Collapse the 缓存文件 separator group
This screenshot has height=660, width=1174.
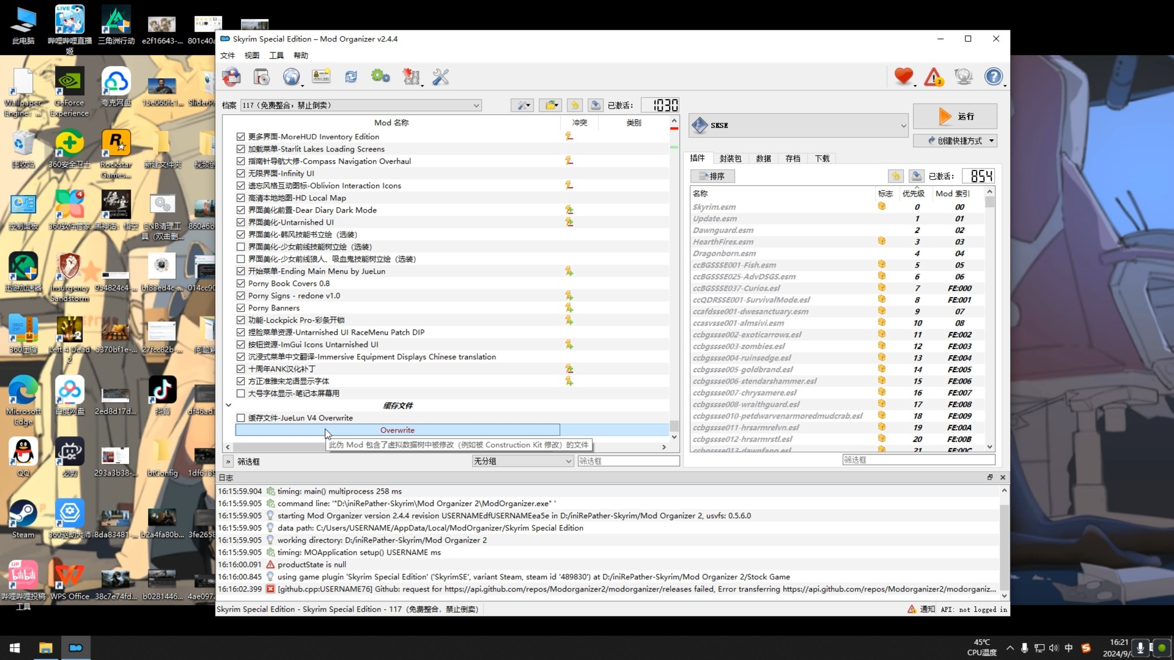click(229, 405)
